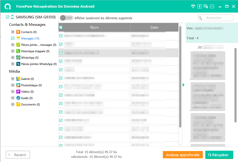Check the Pièces jointe... messages checkbox
This screenshot has height=162, width=238.
(x=13, y=45)
